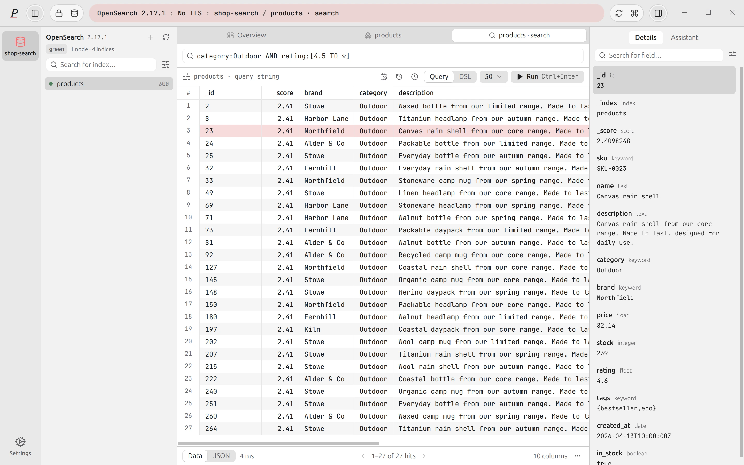
Task: Open the 10 columns selector
Action: (550, 456)
